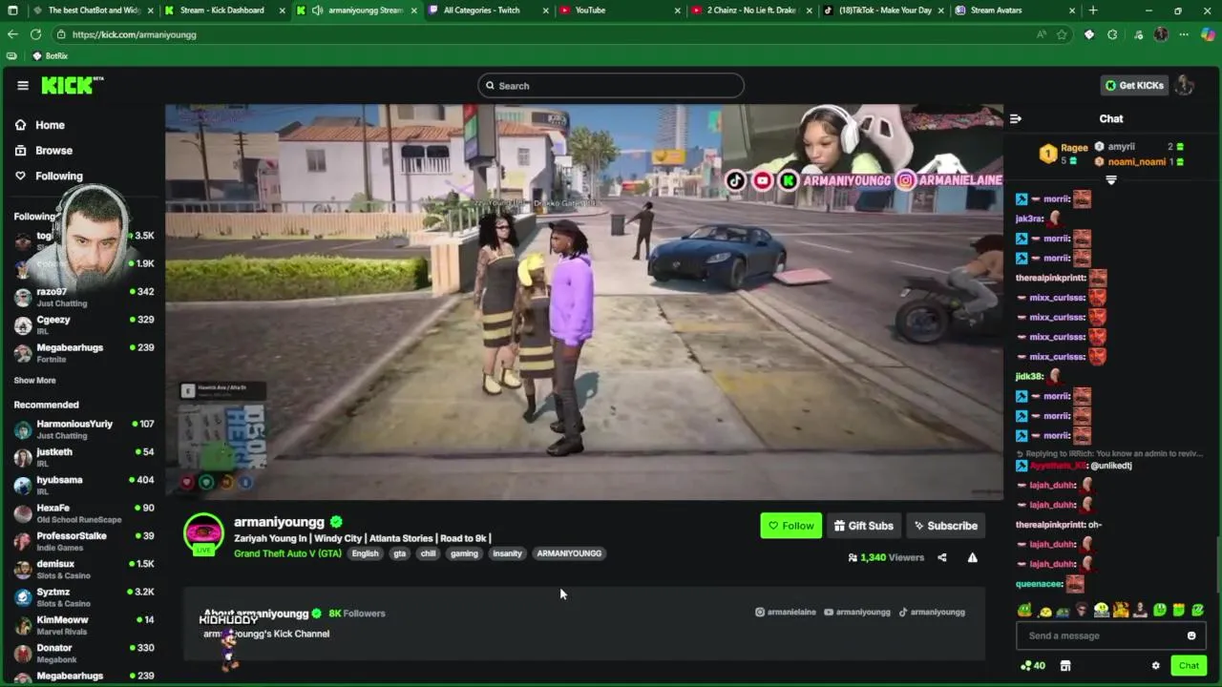Open the BotRix bookmark
This screenshot has width=1222, height=687.
pyautogui.click(x=50, y=56)
